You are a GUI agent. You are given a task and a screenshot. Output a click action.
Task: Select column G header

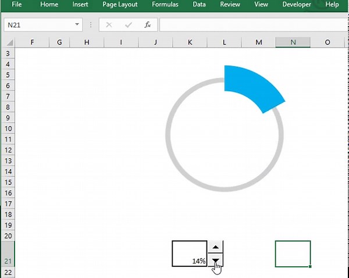tap(59, 42)
